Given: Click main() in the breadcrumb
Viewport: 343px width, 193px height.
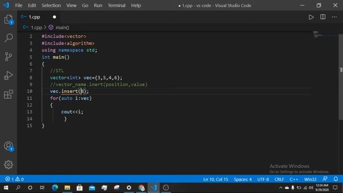Looking at the screenshot, I should [62, 27].
